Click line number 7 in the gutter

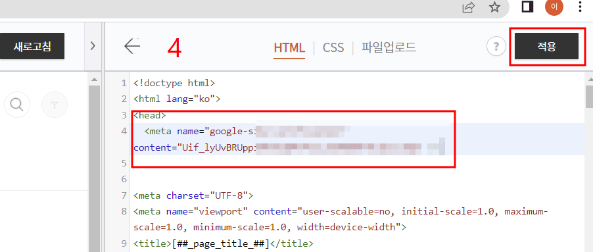pyautogui.click(x=124, y=195)
